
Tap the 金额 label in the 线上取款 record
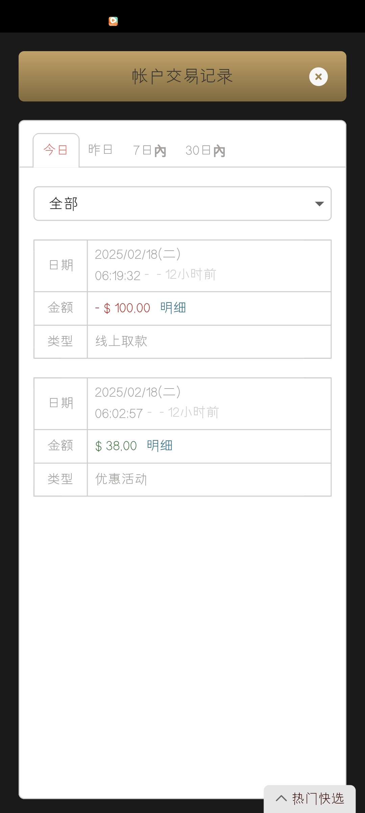tap(60, 308)
